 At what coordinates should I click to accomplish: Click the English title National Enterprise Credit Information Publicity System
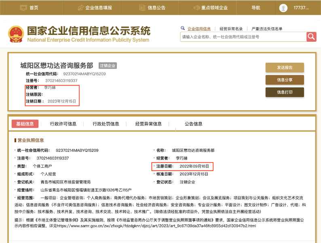[88, 40]
